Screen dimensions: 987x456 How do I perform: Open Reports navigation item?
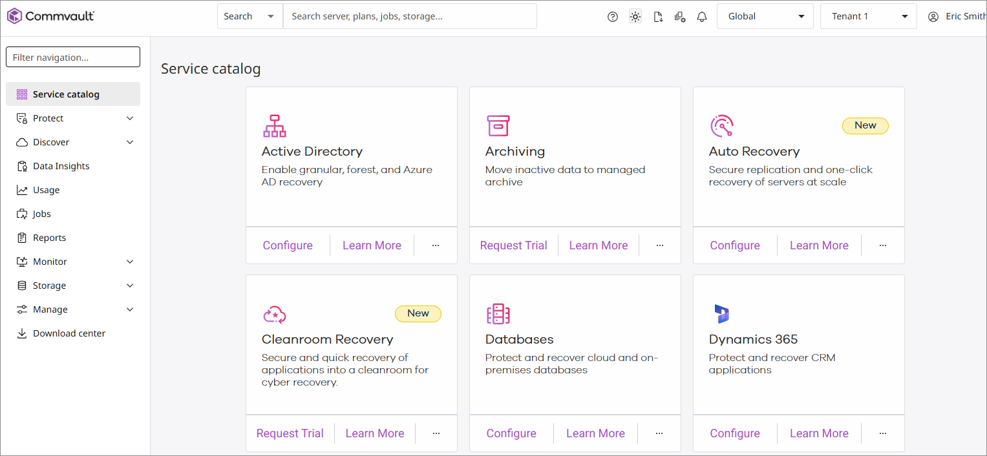[73, 238]
